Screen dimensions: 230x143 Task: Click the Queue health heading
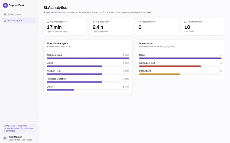pos(146,43)
